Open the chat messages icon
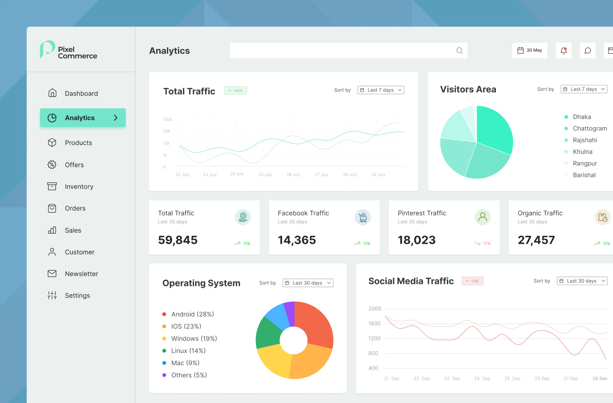This screenshot has height=403, width=613. [588, 50]
